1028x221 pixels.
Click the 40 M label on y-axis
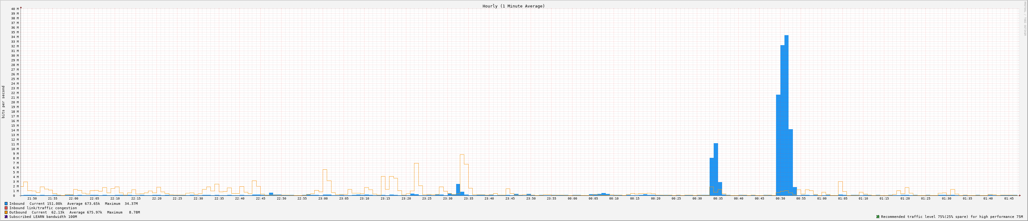pos(15,9)
